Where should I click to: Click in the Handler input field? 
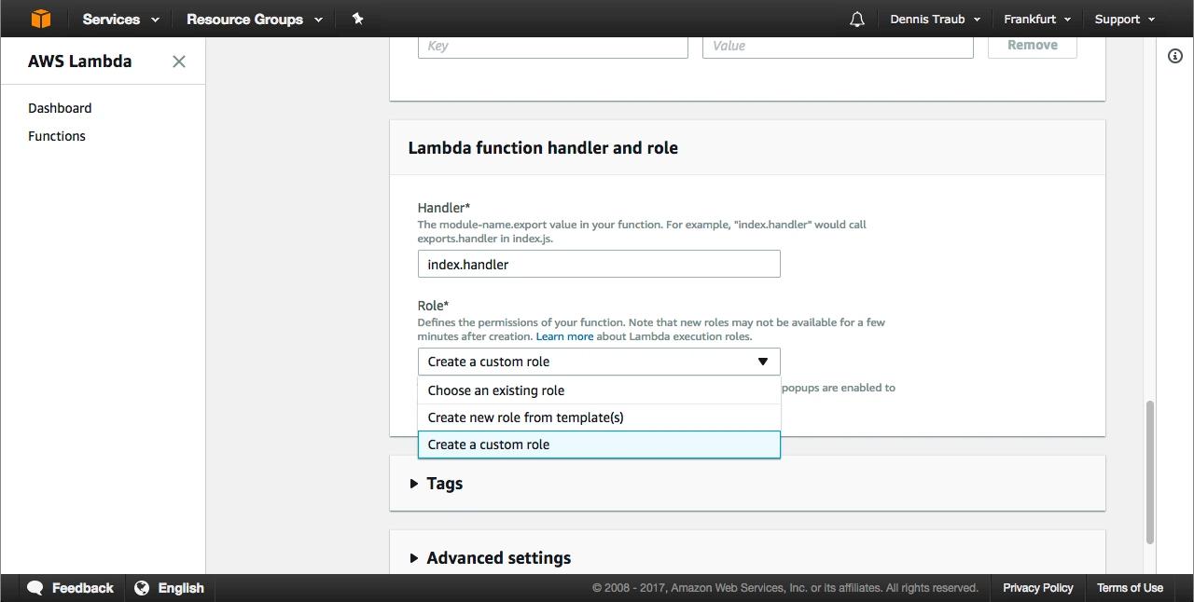coord(598,265)
